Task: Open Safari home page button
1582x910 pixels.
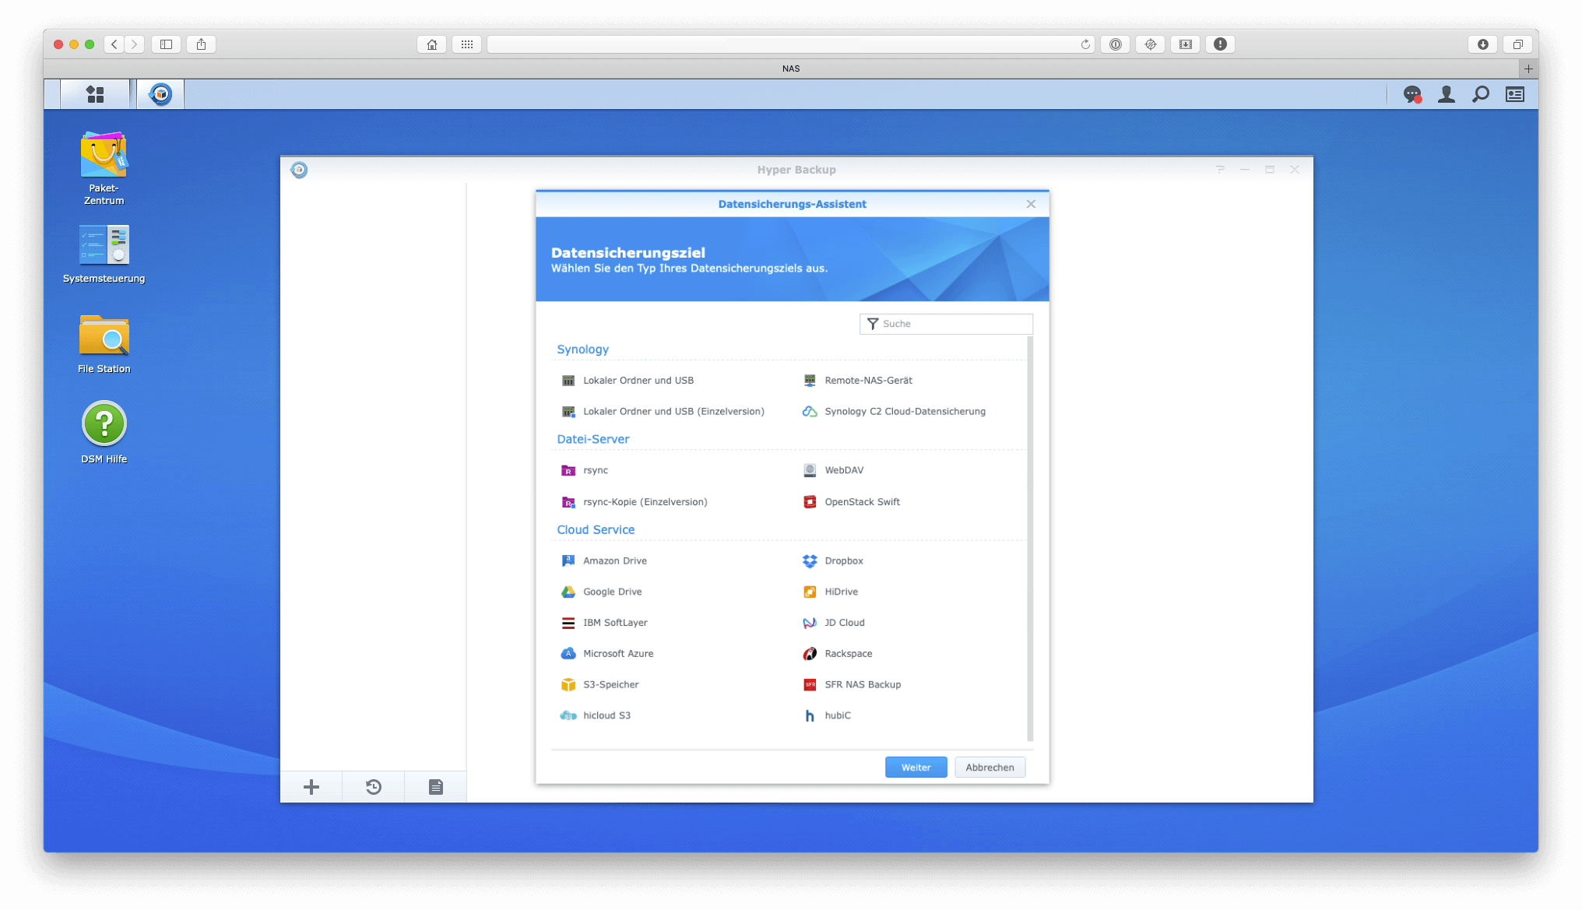Action: tap(432, 44)
